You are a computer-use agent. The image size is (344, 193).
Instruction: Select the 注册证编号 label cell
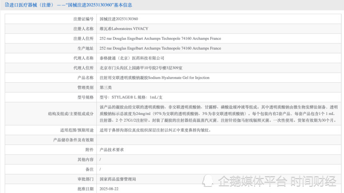51,19
